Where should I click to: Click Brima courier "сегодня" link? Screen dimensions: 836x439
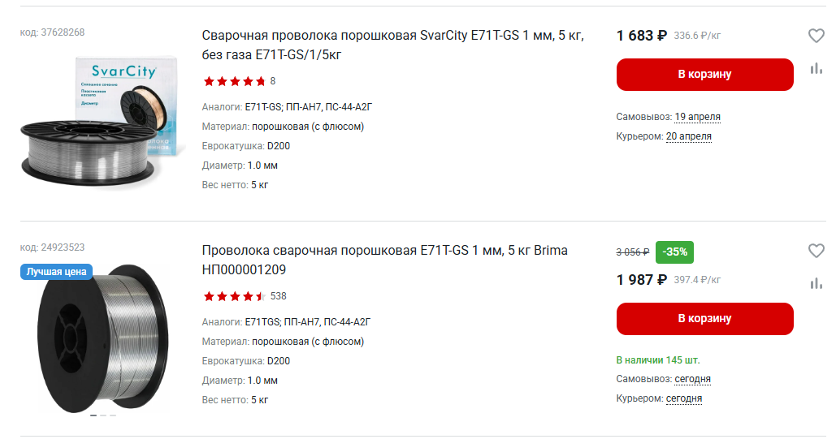coord(683,398)
